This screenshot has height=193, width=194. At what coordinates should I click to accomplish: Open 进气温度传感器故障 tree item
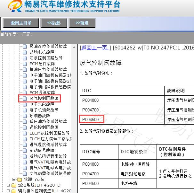click(x=48, y=145)
